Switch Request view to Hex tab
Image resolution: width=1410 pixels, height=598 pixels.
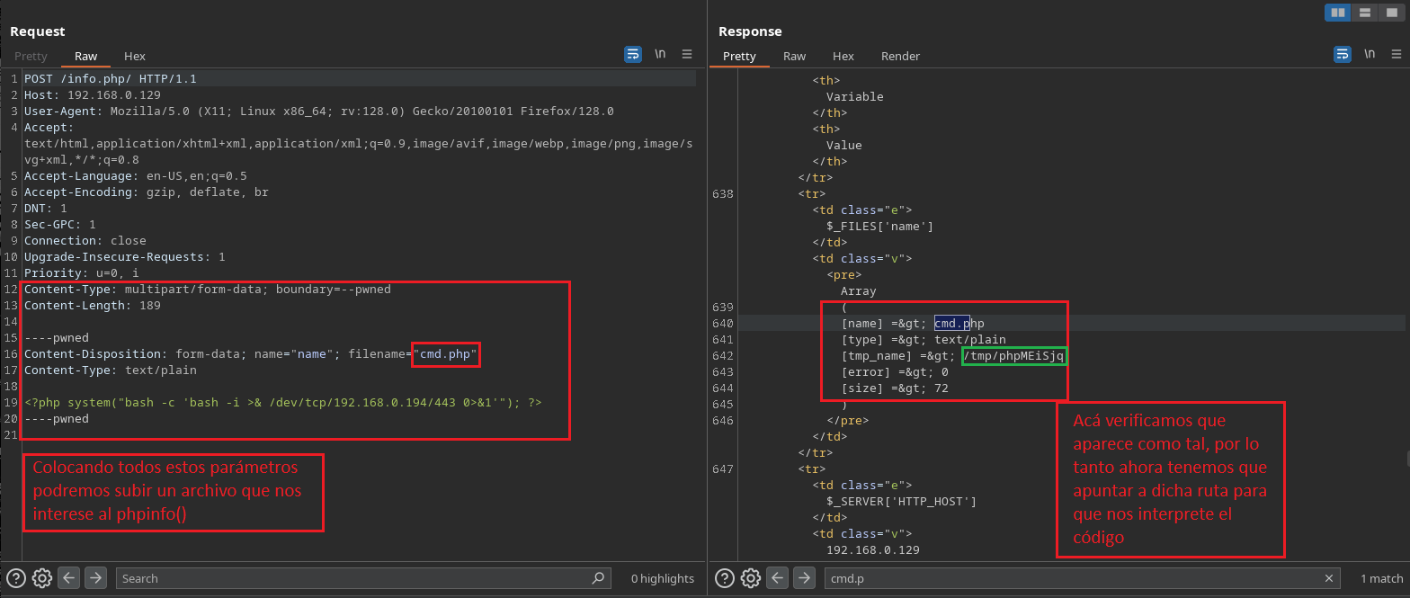click(x=135, y=56)
